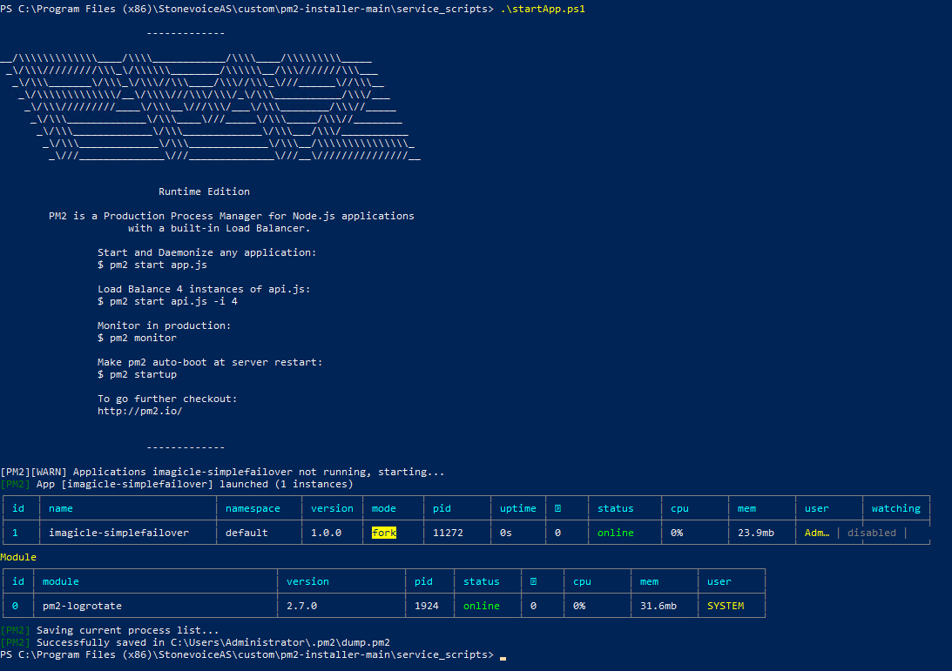Click the '$ pm2 monitor' command line
This screenshot has width=952, height=671.
pyautogui.click(x=137, y=338)
